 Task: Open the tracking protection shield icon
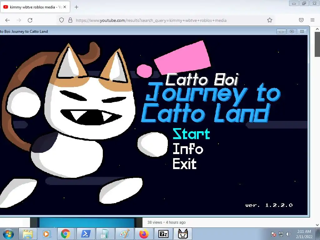[62, 20]
